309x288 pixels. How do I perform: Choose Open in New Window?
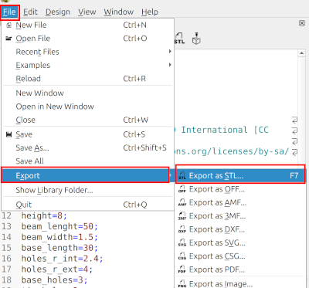pyautogui.click(x=87, y=107)
